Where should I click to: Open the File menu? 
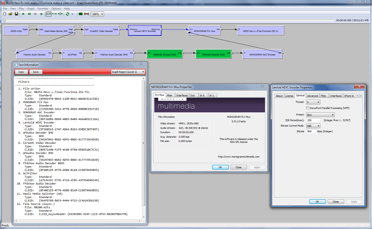click(5, 8)
